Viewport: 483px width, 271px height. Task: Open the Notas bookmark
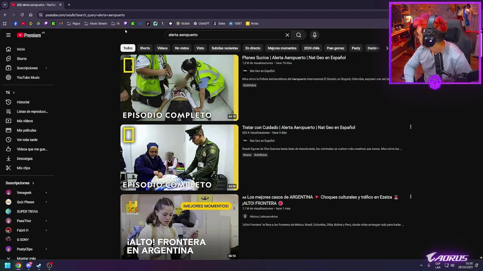pos(252,23)
